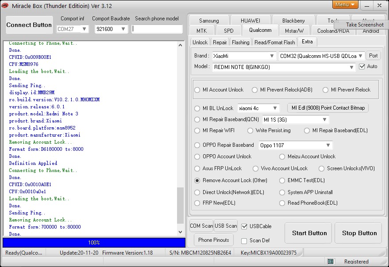Open the MI 1S (3G) dropdown

295,120
